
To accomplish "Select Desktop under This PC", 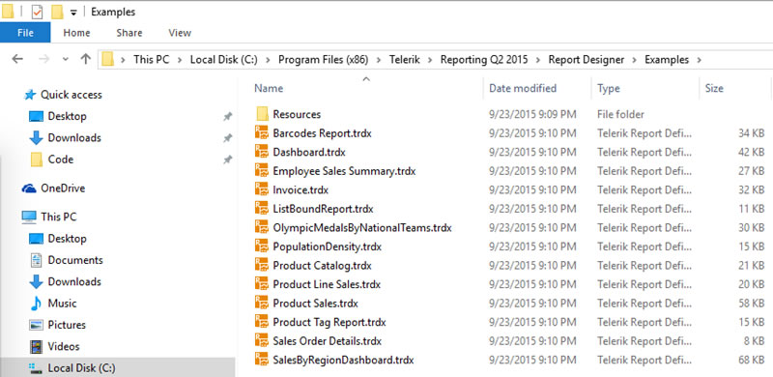I will [67, 239].
